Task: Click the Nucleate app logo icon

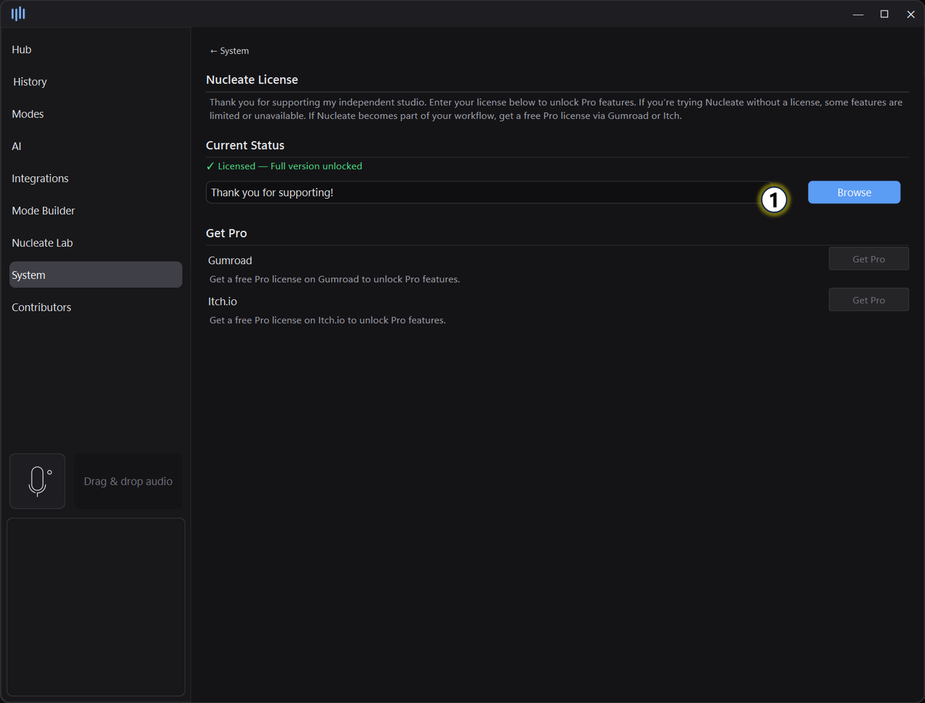Action: click(x=18, y=14)
